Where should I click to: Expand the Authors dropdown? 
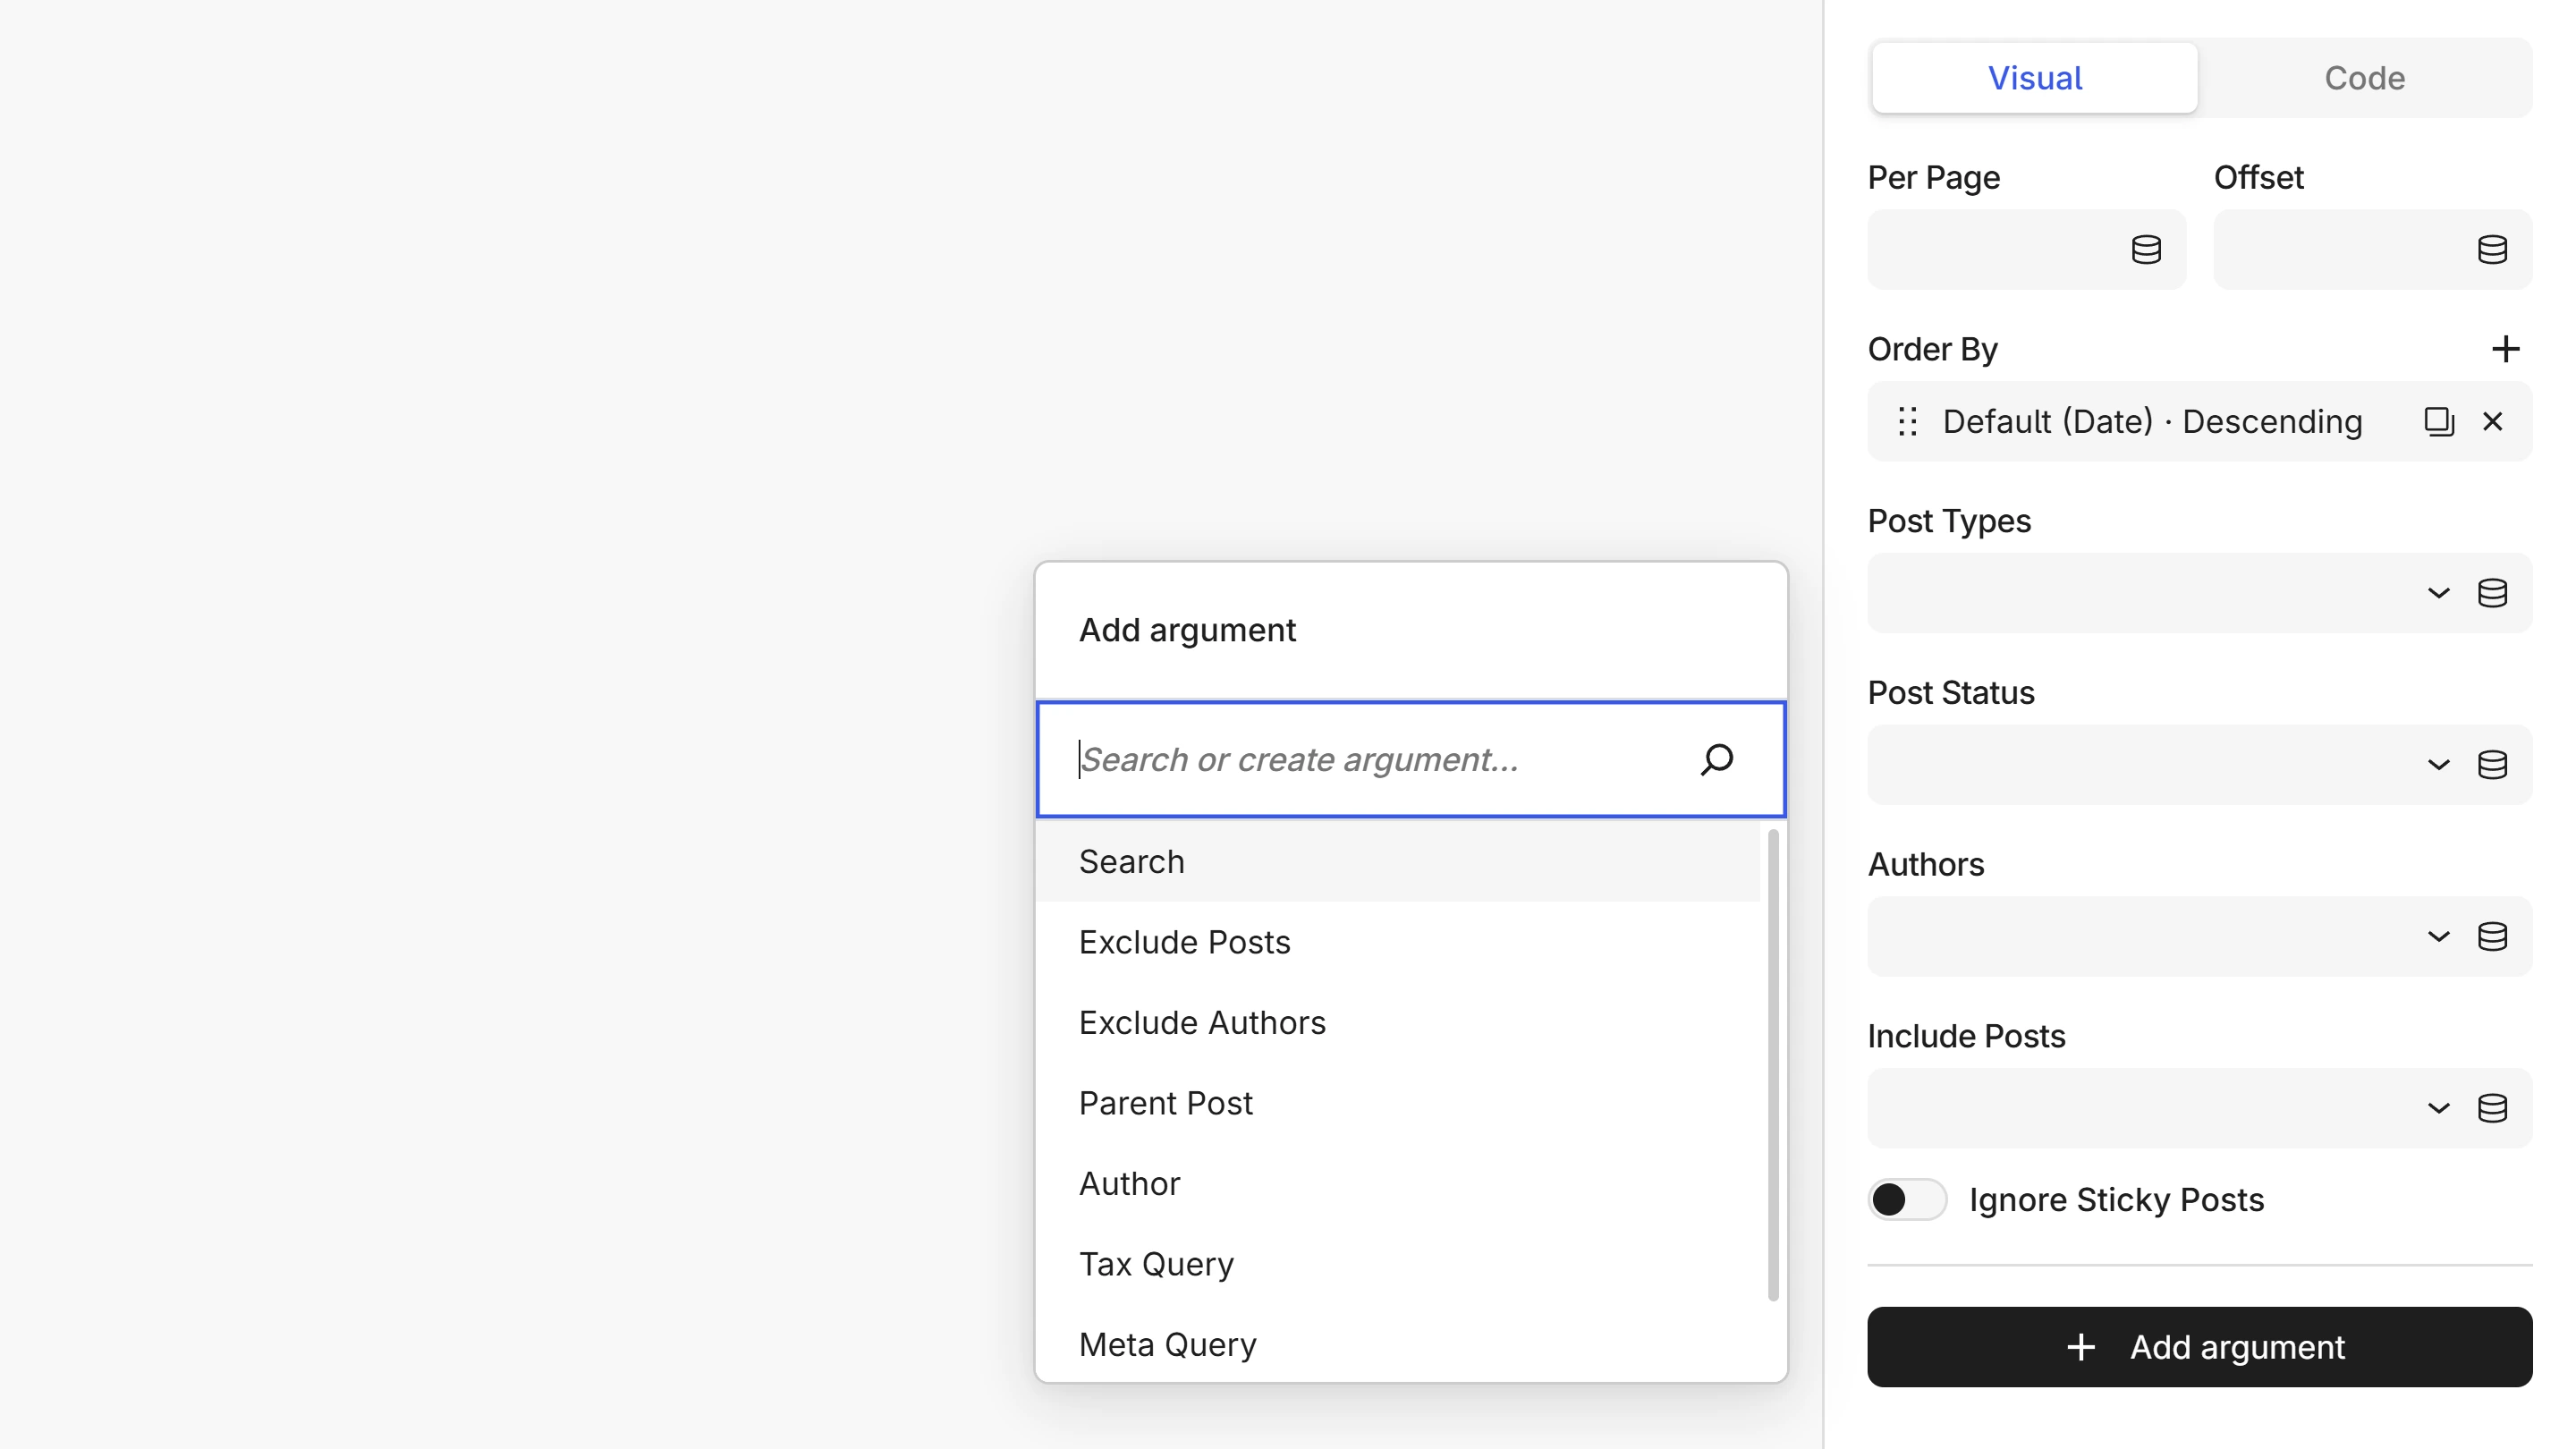(x=2438, y=937)
